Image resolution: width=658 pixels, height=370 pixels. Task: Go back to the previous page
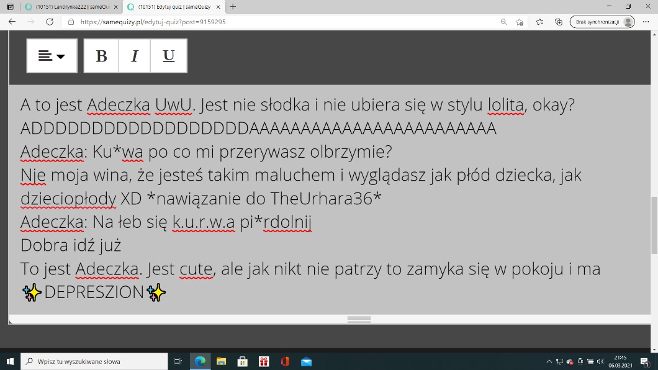click(x=12, y=22)
